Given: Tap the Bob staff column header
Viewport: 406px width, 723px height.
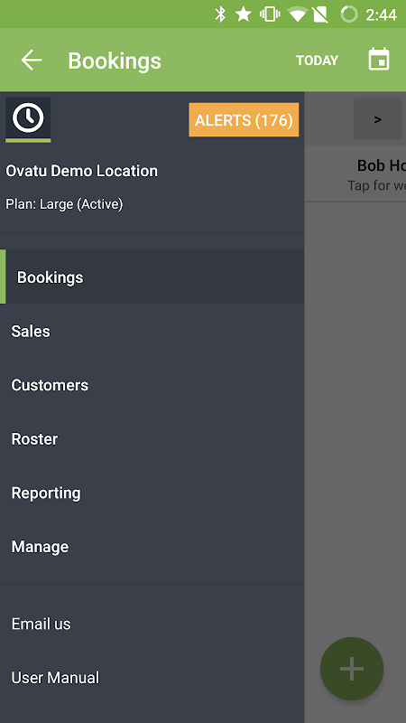Looking at the screenshot, I should coord(355,174).
